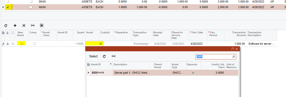Check the selection box on upper MAIN row
The height and width of the screenshot is (97, 286).
tap(8, 2)
